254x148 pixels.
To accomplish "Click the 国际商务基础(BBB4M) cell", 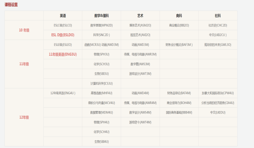I will 179,112.
